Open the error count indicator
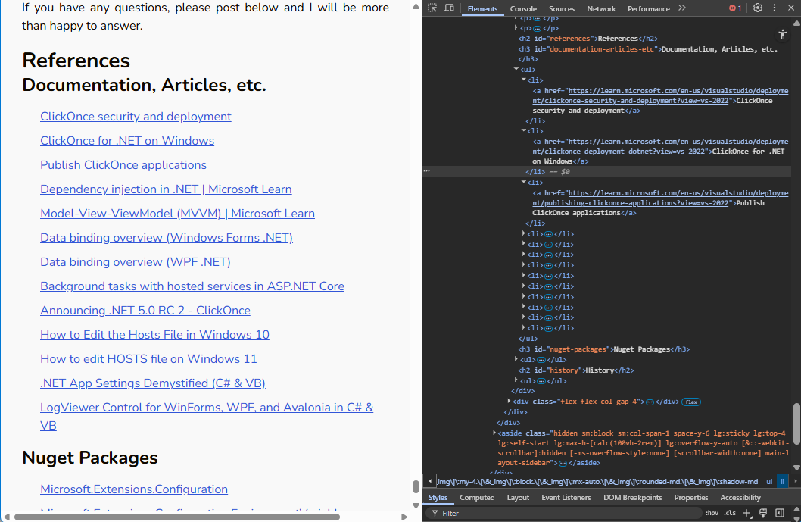The width and height of the screenshot is (801, 522). tap(735, 8)
